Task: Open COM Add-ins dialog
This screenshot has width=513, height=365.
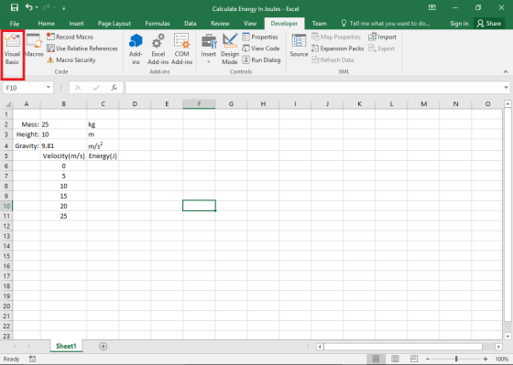Action: tap(181, 49)
